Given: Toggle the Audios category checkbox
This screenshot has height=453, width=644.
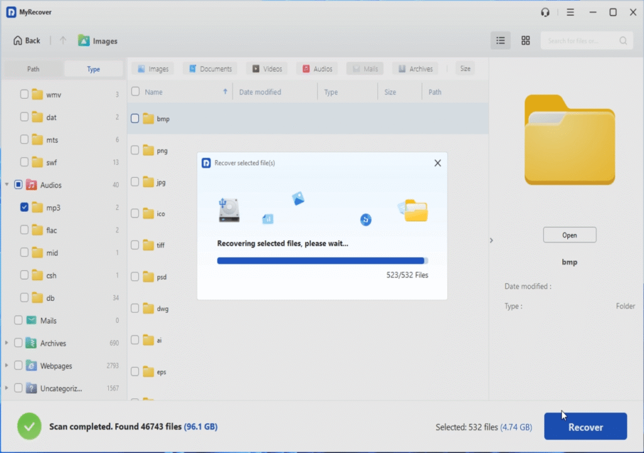Looking at the screenshot, I should [18, 185].
